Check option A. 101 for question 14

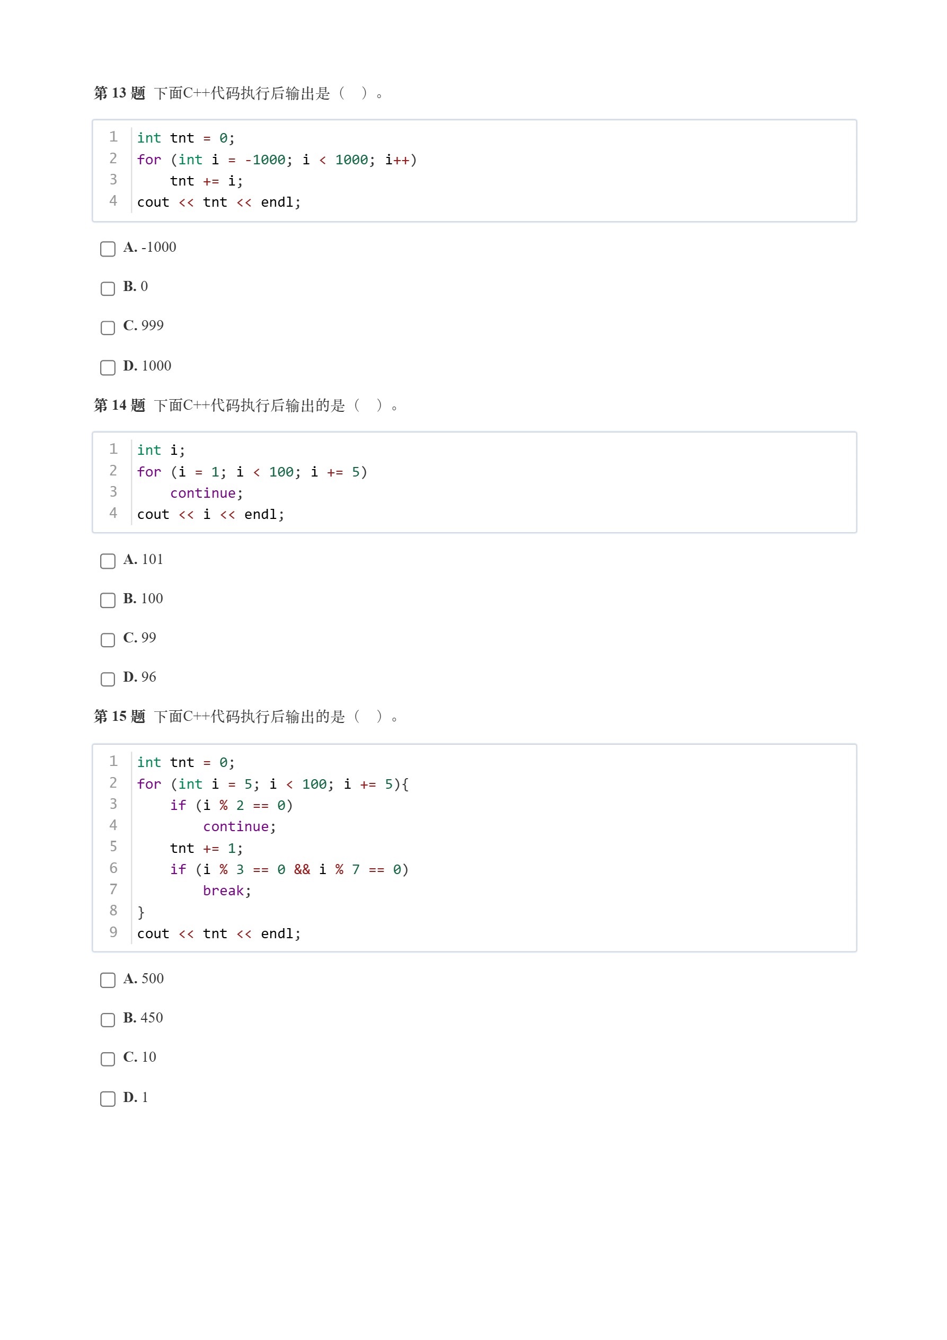(108, 561)
